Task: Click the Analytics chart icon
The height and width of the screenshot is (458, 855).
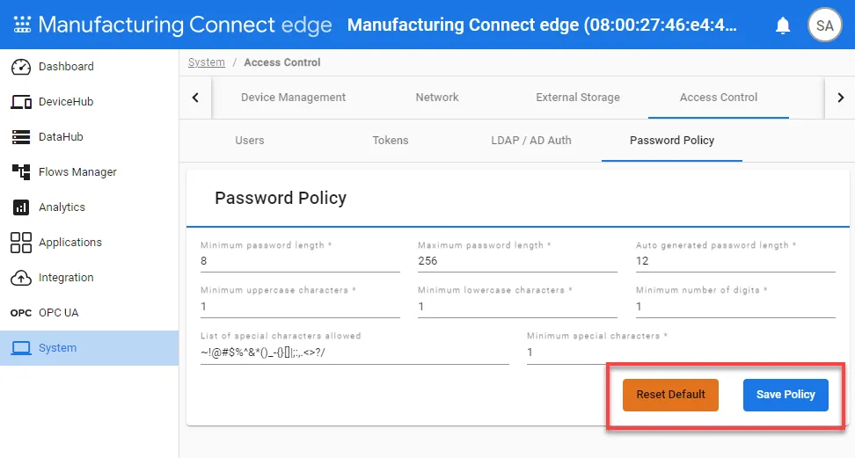Action: [21, 207]
